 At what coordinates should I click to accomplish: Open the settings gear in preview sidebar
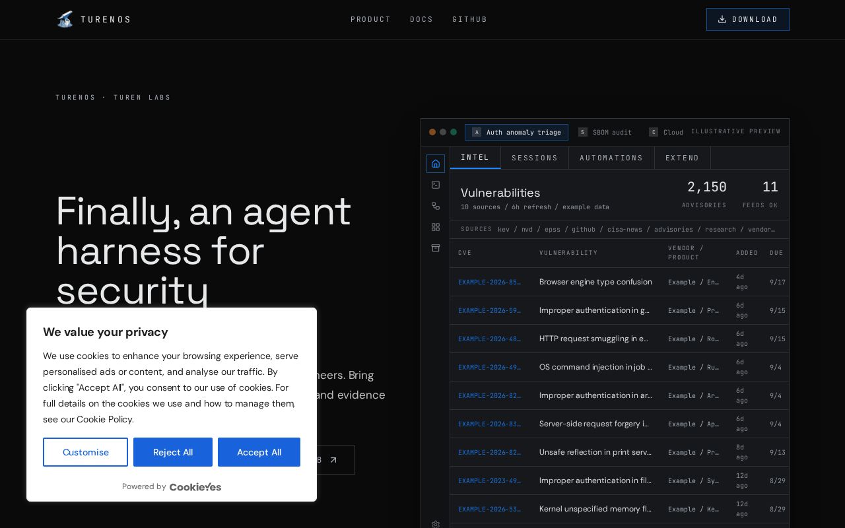[x=436, y=524]
